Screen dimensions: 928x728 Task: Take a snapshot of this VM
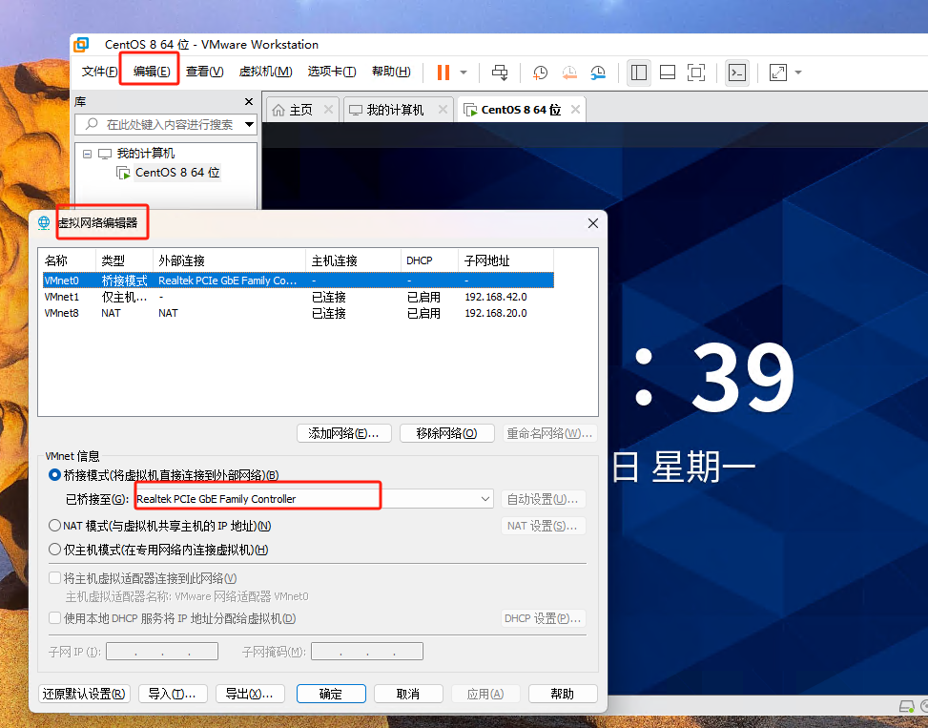pos(540,73)
